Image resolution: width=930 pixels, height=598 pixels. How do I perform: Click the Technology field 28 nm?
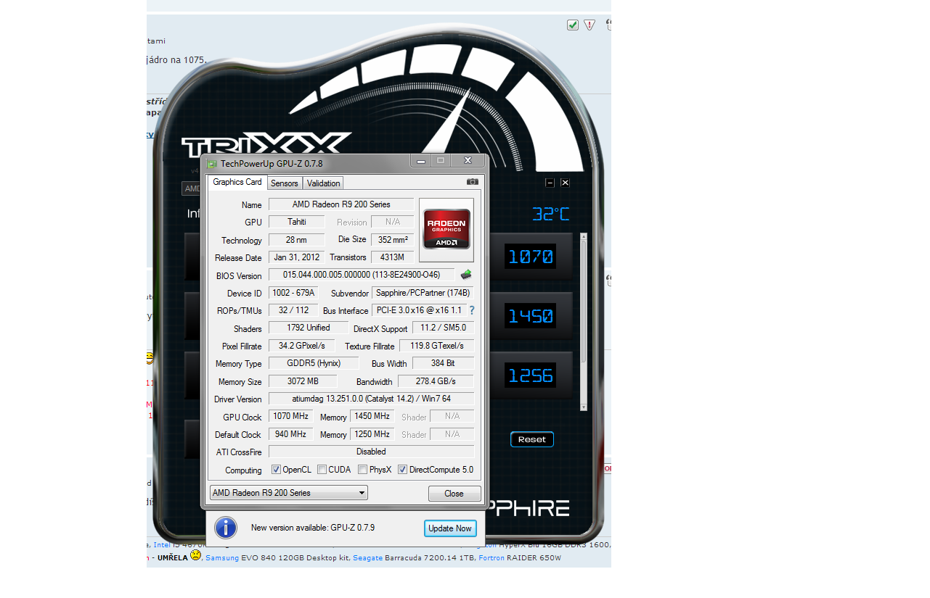tap(296, 239)
